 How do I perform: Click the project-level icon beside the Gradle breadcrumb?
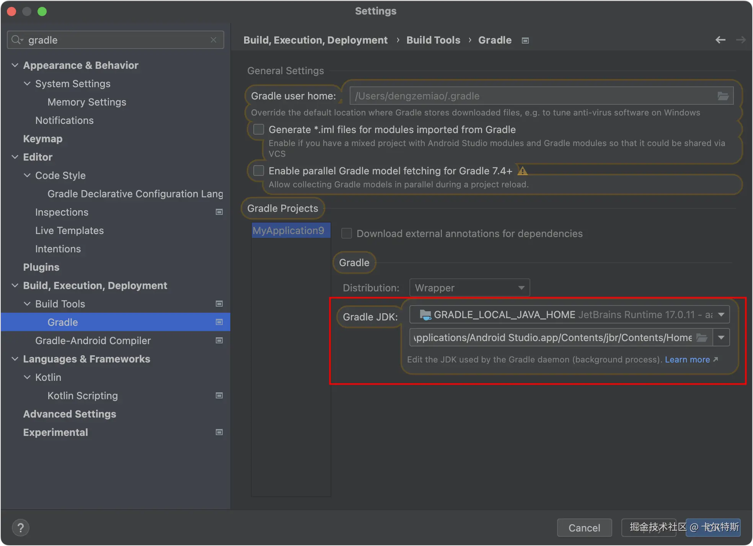pos(525,41)
